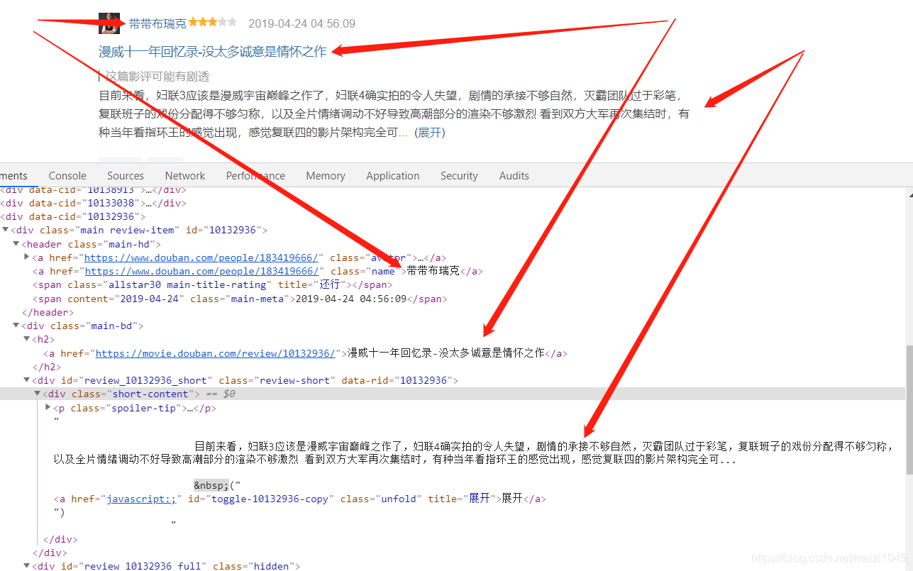The image size is (913, 571).
Task: Click the review date 2019-04-24 04:56:09
Action: point(302,23)
